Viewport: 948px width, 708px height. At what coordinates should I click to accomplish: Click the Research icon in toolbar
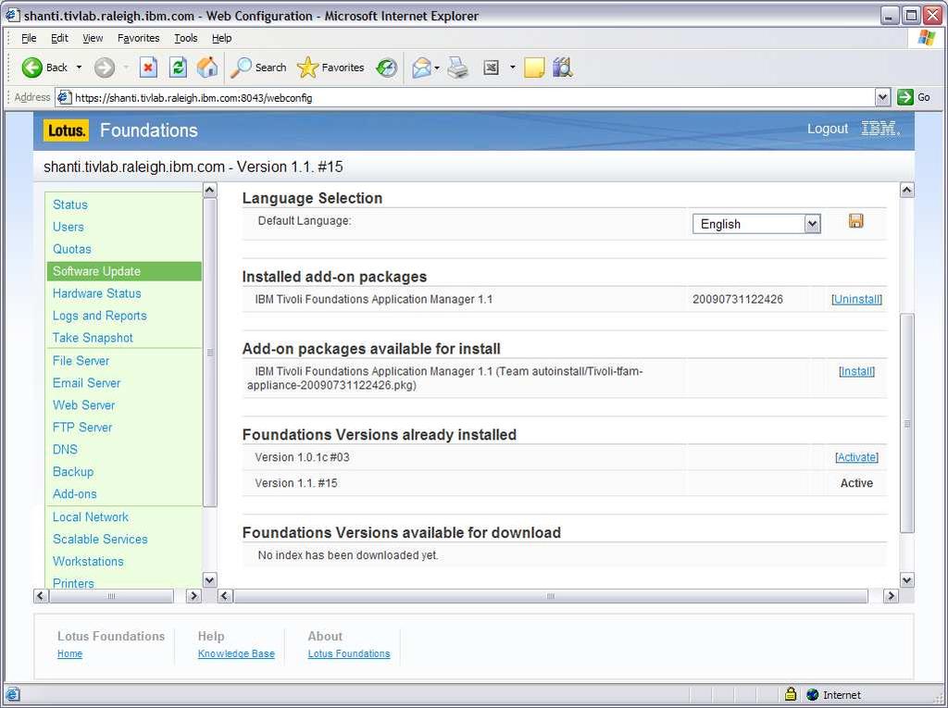pos(562,68)
